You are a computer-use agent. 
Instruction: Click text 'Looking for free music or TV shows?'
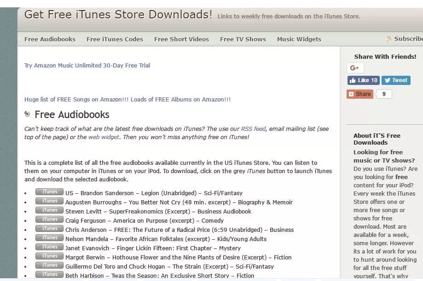384,157
